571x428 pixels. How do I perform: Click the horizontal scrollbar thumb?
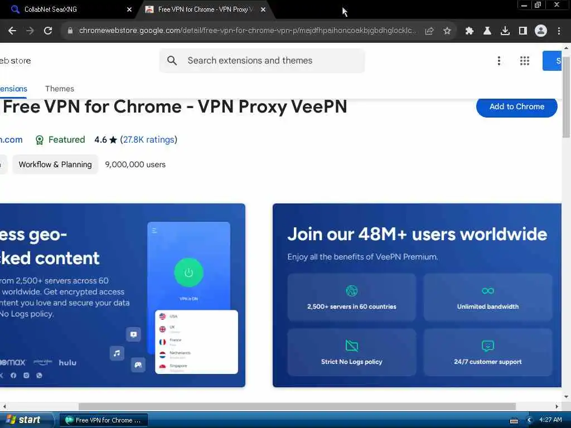[297, 406]
